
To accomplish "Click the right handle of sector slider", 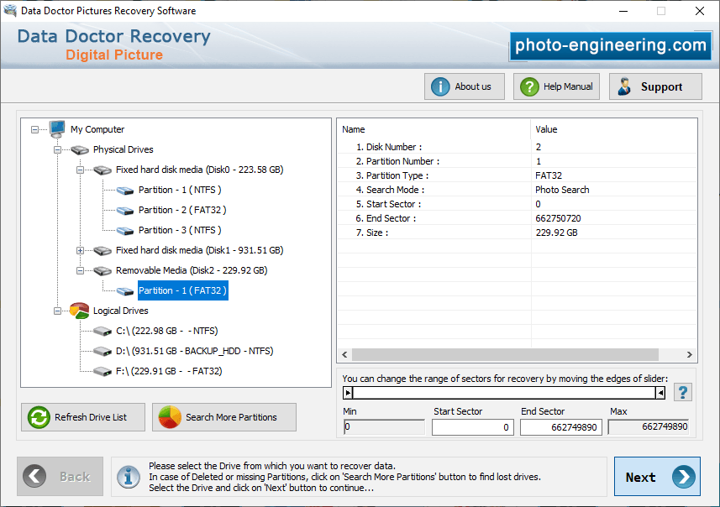I will 660,393.
